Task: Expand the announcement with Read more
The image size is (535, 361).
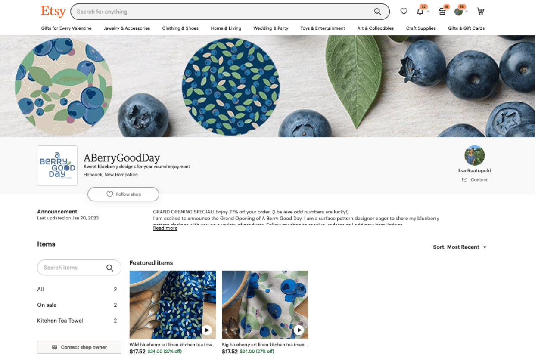Action: click(x=165, y=228)
